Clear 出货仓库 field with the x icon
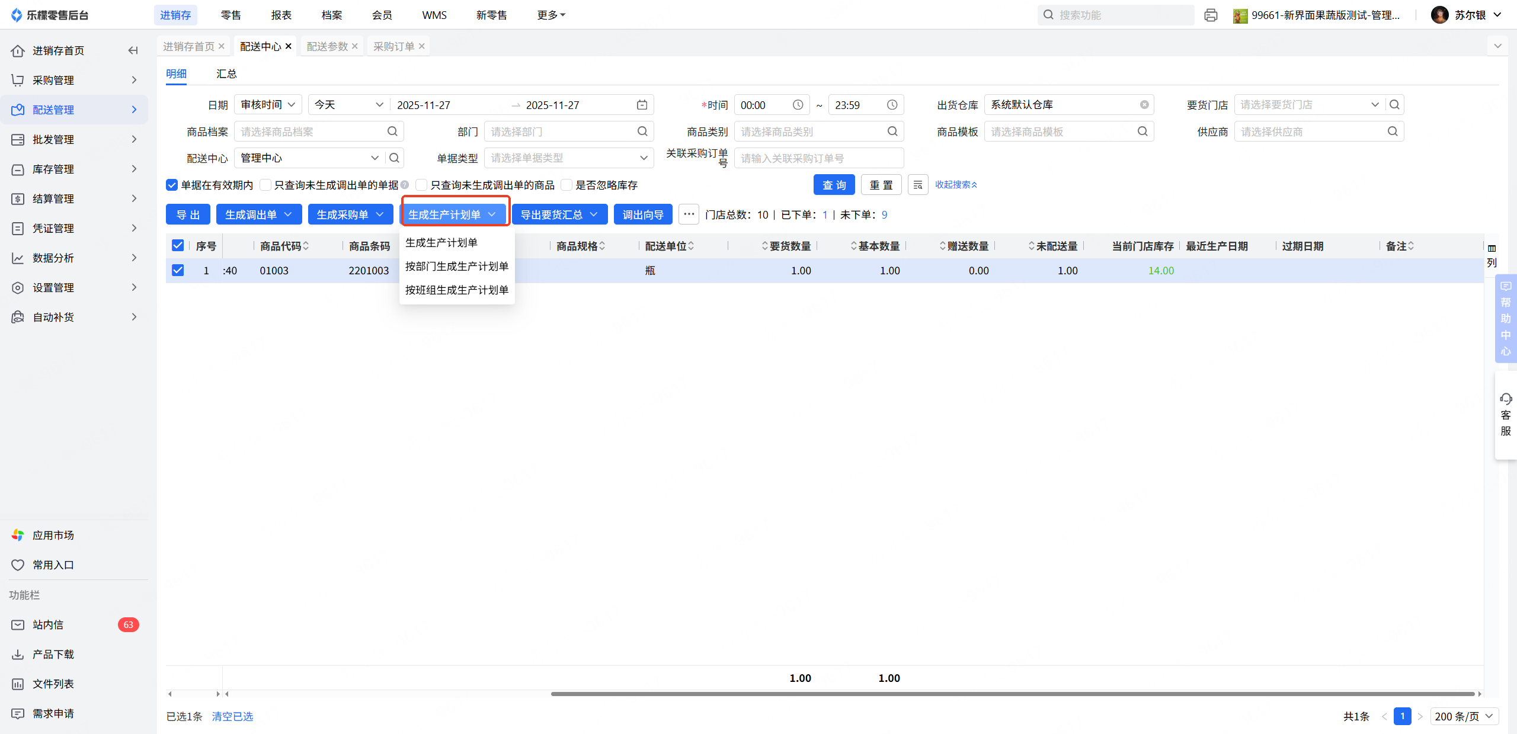 click(1144, 105)
